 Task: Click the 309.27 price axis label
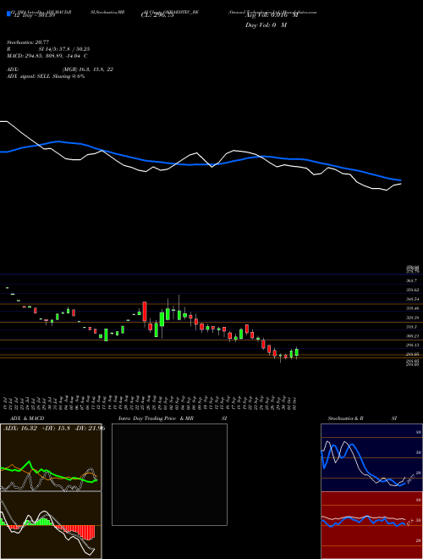pyautogui.click(x=413, y=336)
